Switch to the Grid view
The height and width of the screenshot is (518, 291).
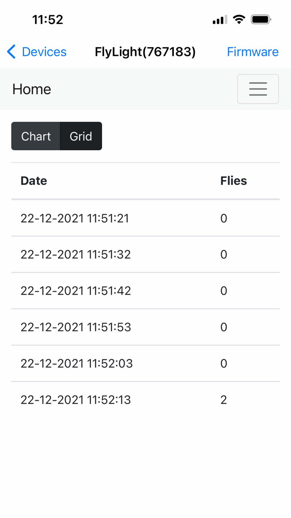[x=81, y=136]
